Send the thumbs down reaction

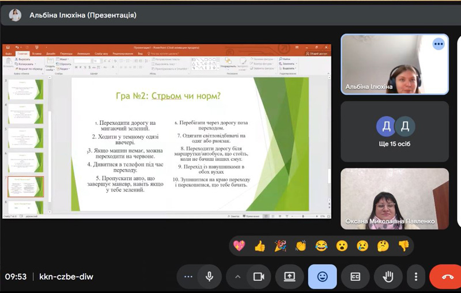[403, 246]
